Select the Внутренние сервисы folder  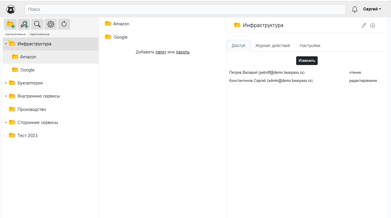click(51, 96)
